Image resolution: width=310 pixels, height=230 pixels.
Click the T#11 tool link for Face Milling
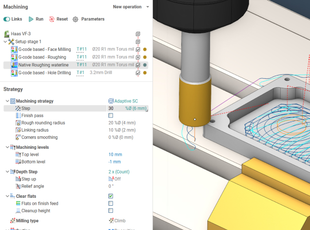pos(81,49)
